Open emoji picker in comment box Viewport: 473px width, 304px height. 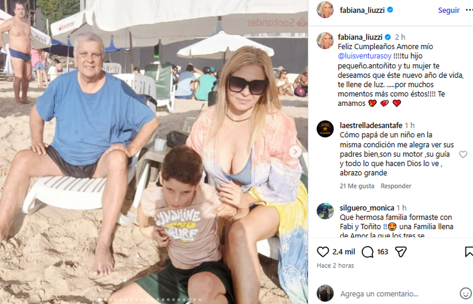[466, 293]
